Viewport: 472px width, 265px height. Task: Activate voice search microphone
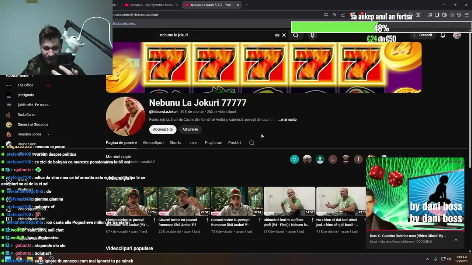pos(312,35)
